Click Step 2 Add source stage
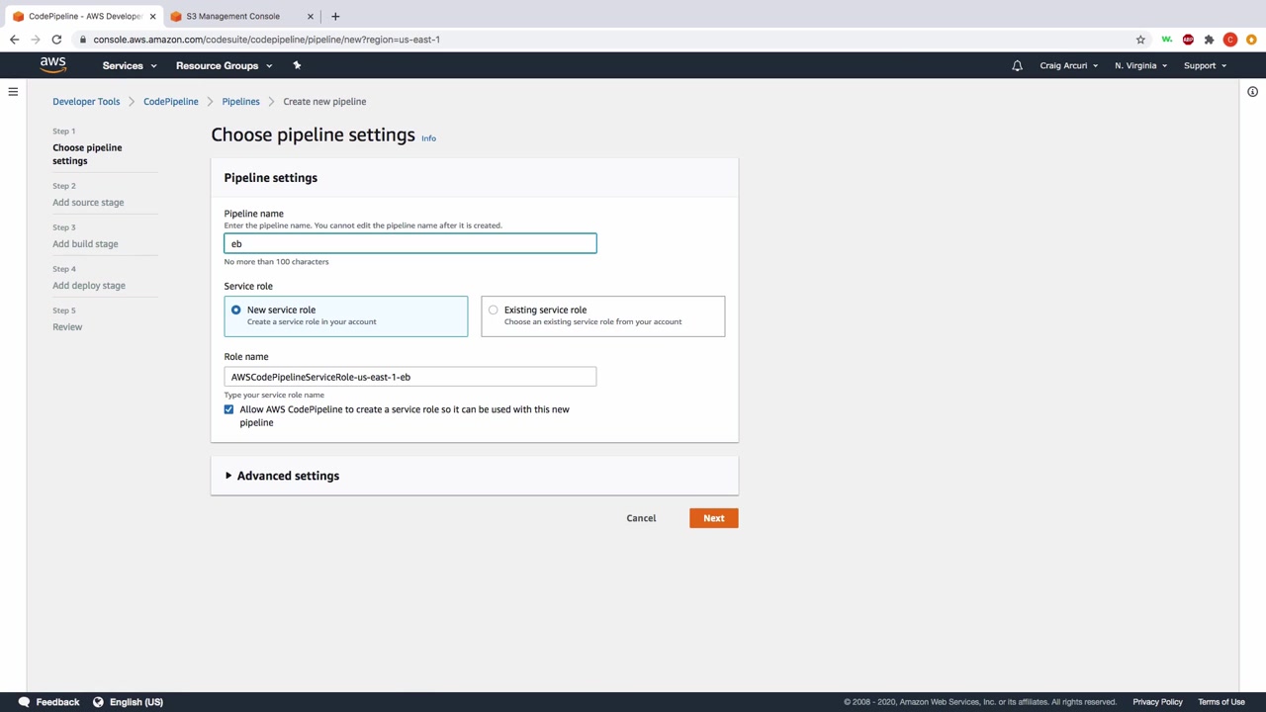Screen dimensions: 1266x712 tap(88, 202)
